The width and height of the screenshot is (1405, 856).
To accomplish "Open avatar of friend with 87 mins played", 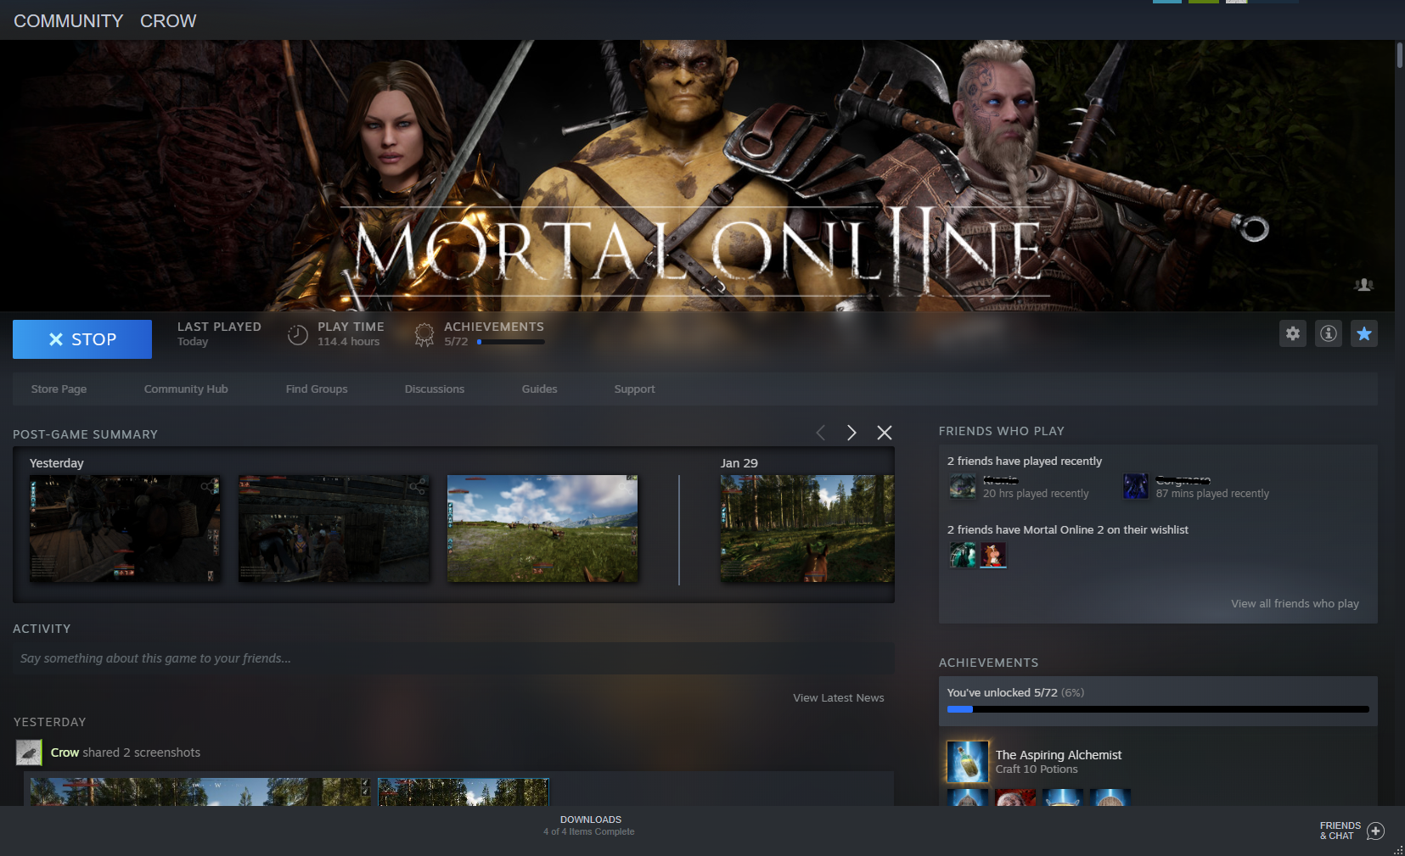I will [x=1136, y=486].
